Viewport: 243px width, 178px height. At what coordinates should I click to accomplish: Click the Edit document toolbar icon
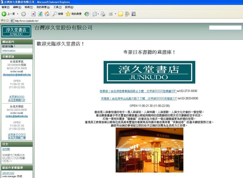click(111, 14)
